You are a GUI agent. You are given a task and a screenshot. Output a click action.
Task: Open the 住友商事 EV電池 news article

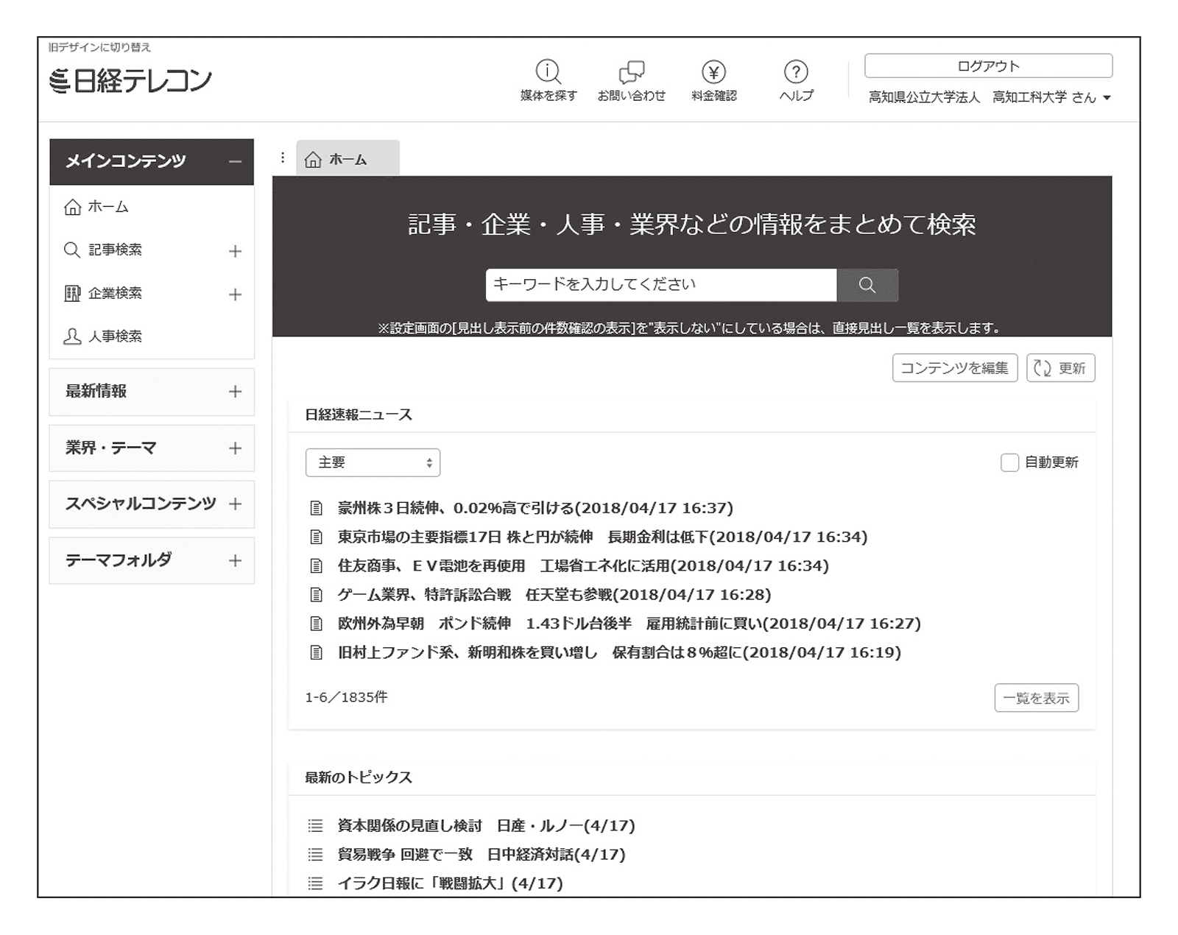click(x=582, y=566)
